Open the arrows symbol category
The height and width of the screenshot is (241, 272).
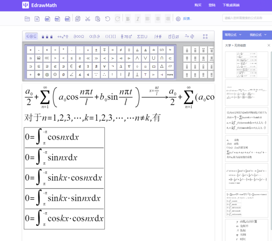click(63, 37)
